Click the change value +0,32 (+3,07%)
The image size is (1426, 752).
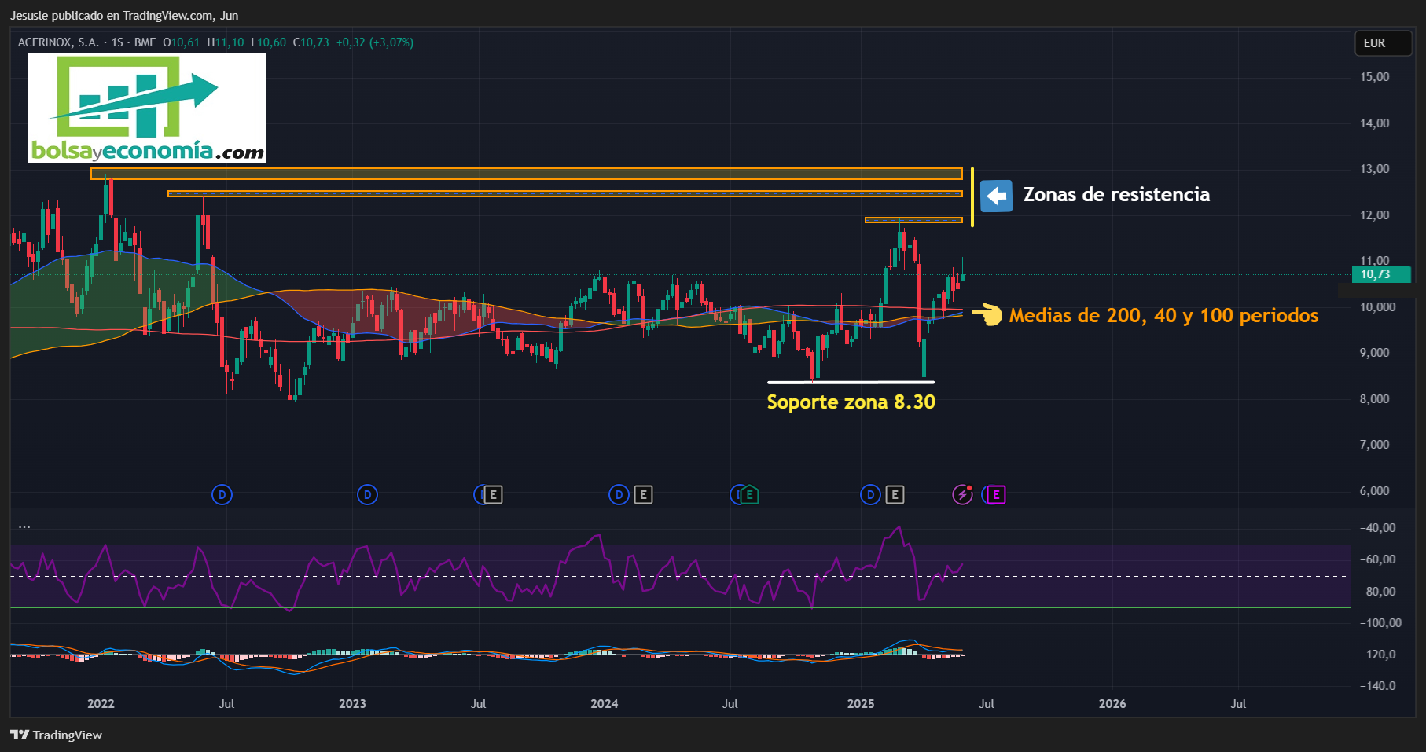(x=375, y=42)
